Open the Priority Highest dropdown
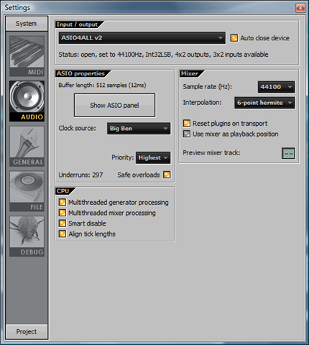 click(153, 157)
